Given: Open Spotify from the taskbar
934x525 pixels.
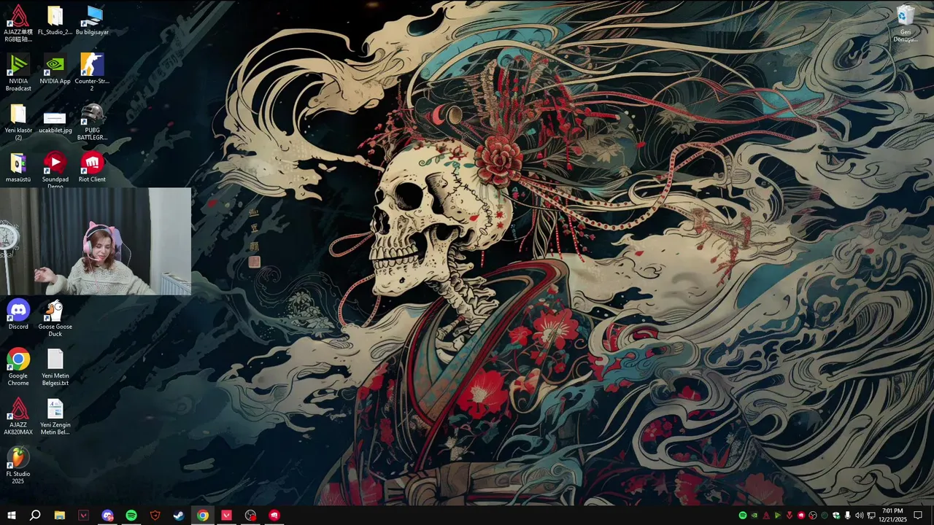Looking at the screenshot, I should [x=131, y=516].
